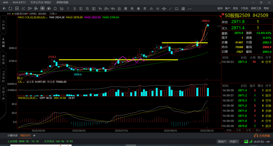Go back with the left arrow icon

(4, 9)
